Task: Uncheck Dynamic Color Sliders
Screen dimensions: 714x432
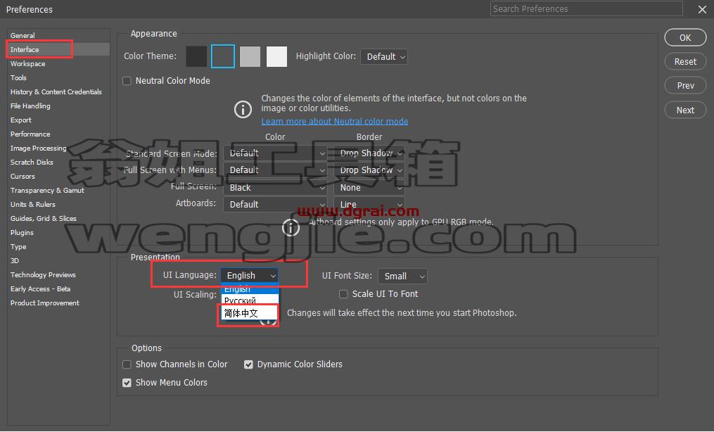Action: (248, 364)
